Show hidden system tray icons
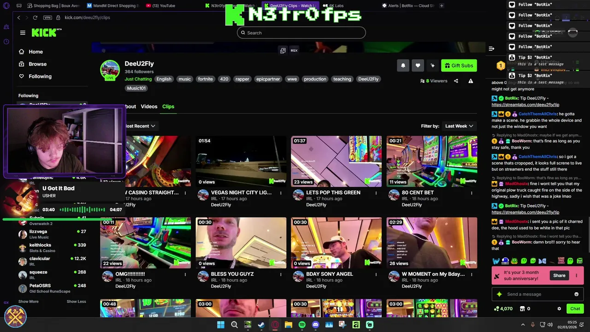590x332 pixels. 523,325
